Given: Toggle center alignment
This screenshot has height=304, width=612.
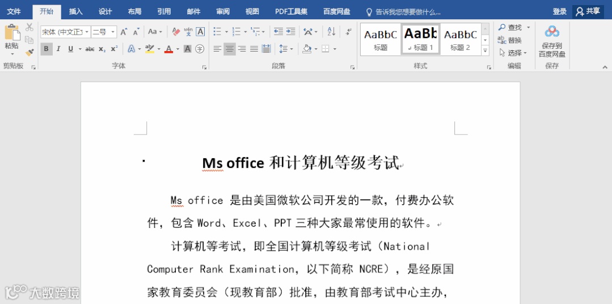Looking at the screenshot, I should coord(230,49).
